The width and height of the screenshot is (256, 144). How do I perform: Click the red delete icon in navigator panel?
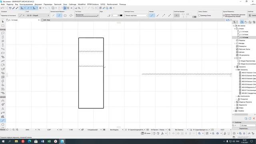[x=254, y=118]
